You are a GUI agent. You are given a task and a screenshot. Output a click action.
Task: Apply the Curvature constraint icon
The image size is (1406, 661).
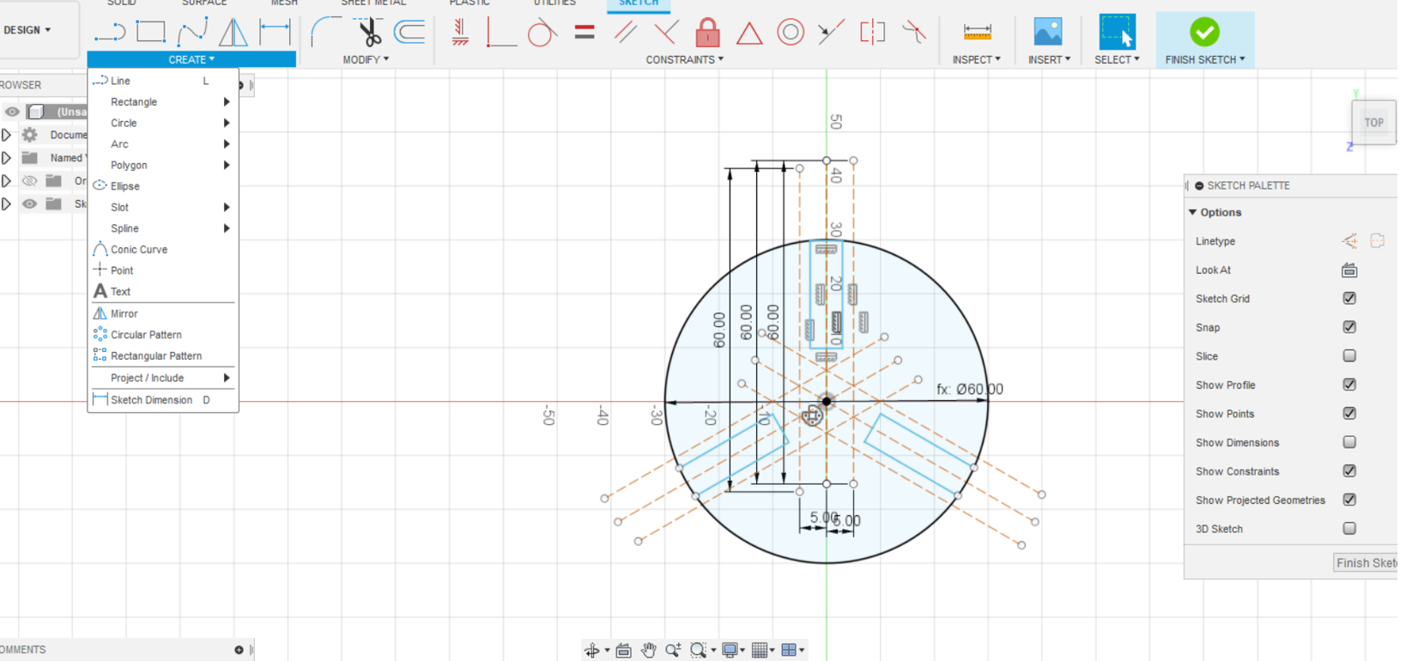pyautogui.click(x=914, y=33)
